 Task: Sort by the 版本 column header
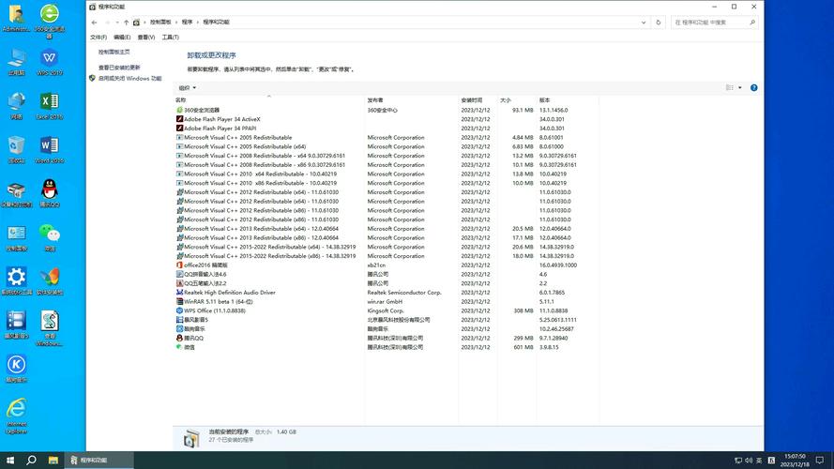point(545,100)
